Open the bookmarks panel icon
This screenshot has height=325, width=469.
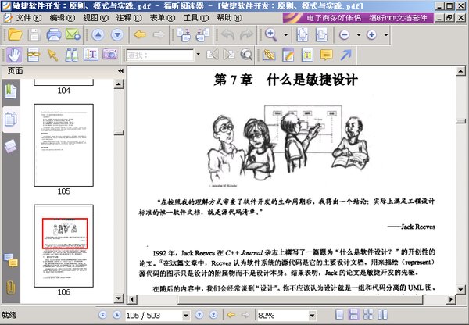11,91
